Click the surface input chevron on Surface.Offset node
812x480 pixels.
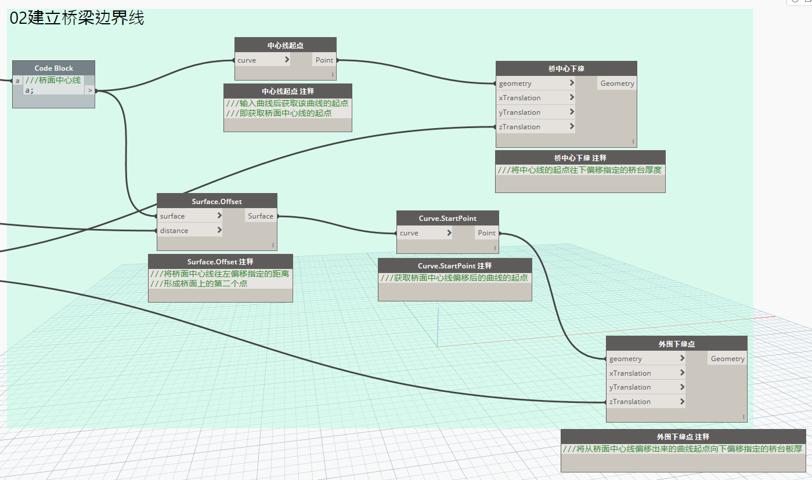click(219, 216)
